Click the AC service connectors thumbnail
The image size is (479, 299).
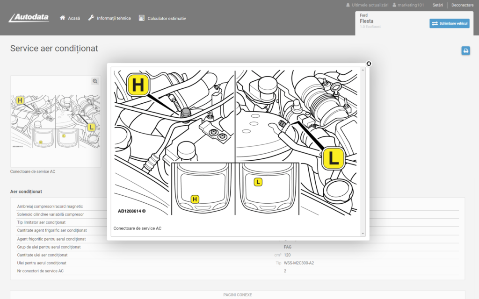click(55, 121)
